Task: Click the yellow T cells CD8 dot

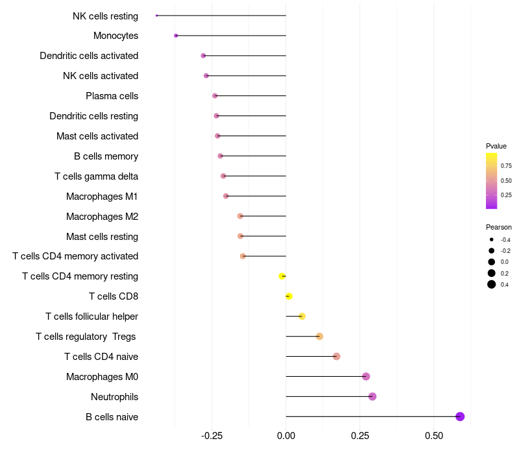Action: click(x=289, y=296)
